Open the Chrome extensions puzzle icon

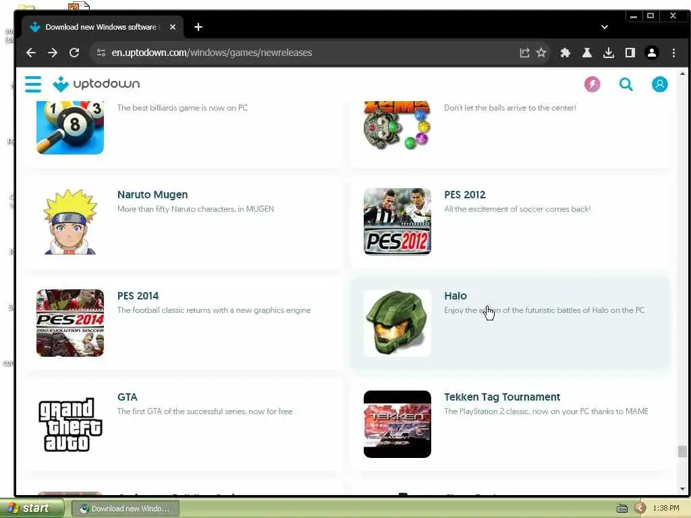(x=565, y=53)
